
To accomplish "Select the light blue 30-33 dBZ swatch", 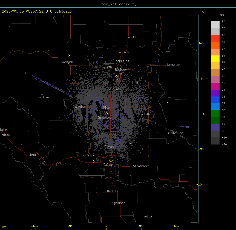I will (215, 107).
